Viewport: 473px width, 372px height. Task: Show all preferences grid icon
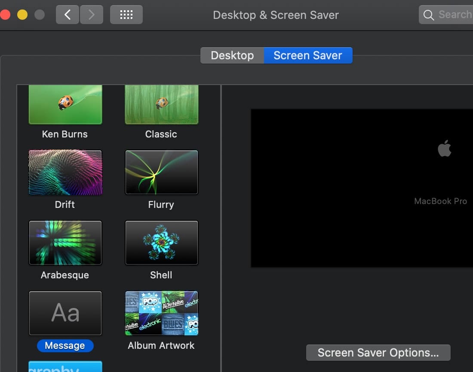click(126, 15)
